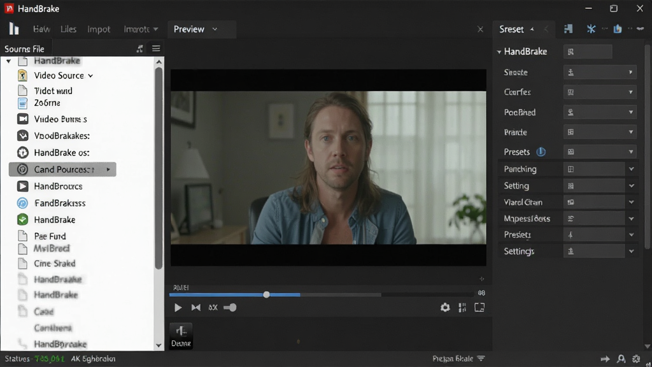This screenshot has width=652, height=367.
Task: Click the small plus icon below preview
Action: click(x=481, y=279)
